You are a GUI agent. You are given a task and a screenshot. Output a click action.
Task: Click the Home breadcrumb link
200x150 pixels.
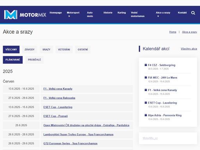tap(173, 32)
